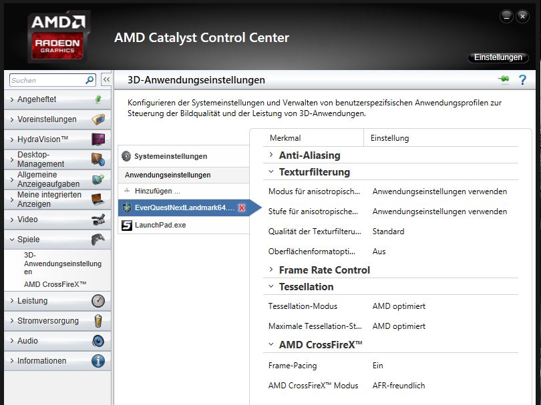Minimize the Catalyst Control Center window
Screen dimensions: 541x405
[x=506, y=16]
